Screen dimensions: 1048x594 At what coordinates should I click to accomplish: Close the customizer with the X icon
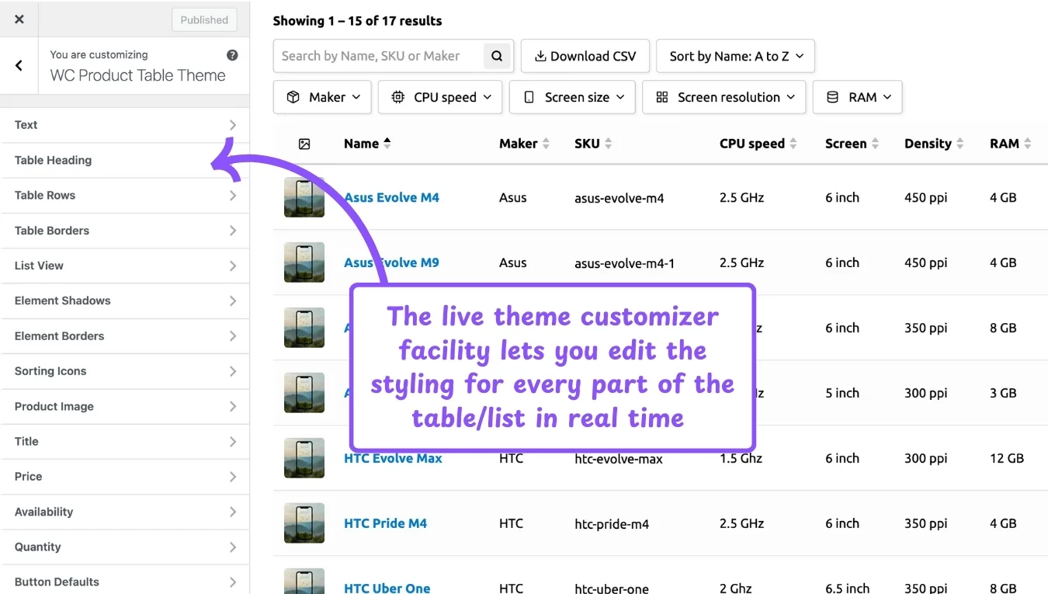tap(19, 19)
